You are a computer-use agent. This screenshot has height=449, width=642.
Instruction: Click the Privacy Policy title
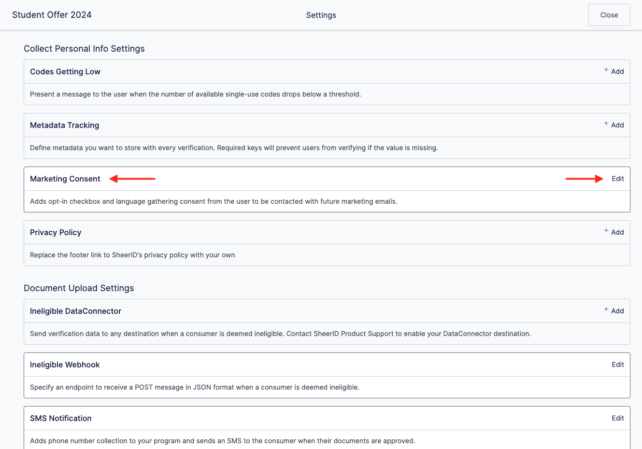click(x=56, y=232)
